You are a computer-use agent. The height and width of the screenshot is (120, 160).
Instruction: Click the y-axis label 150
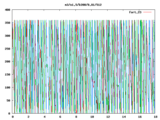[x=7, y=74]
